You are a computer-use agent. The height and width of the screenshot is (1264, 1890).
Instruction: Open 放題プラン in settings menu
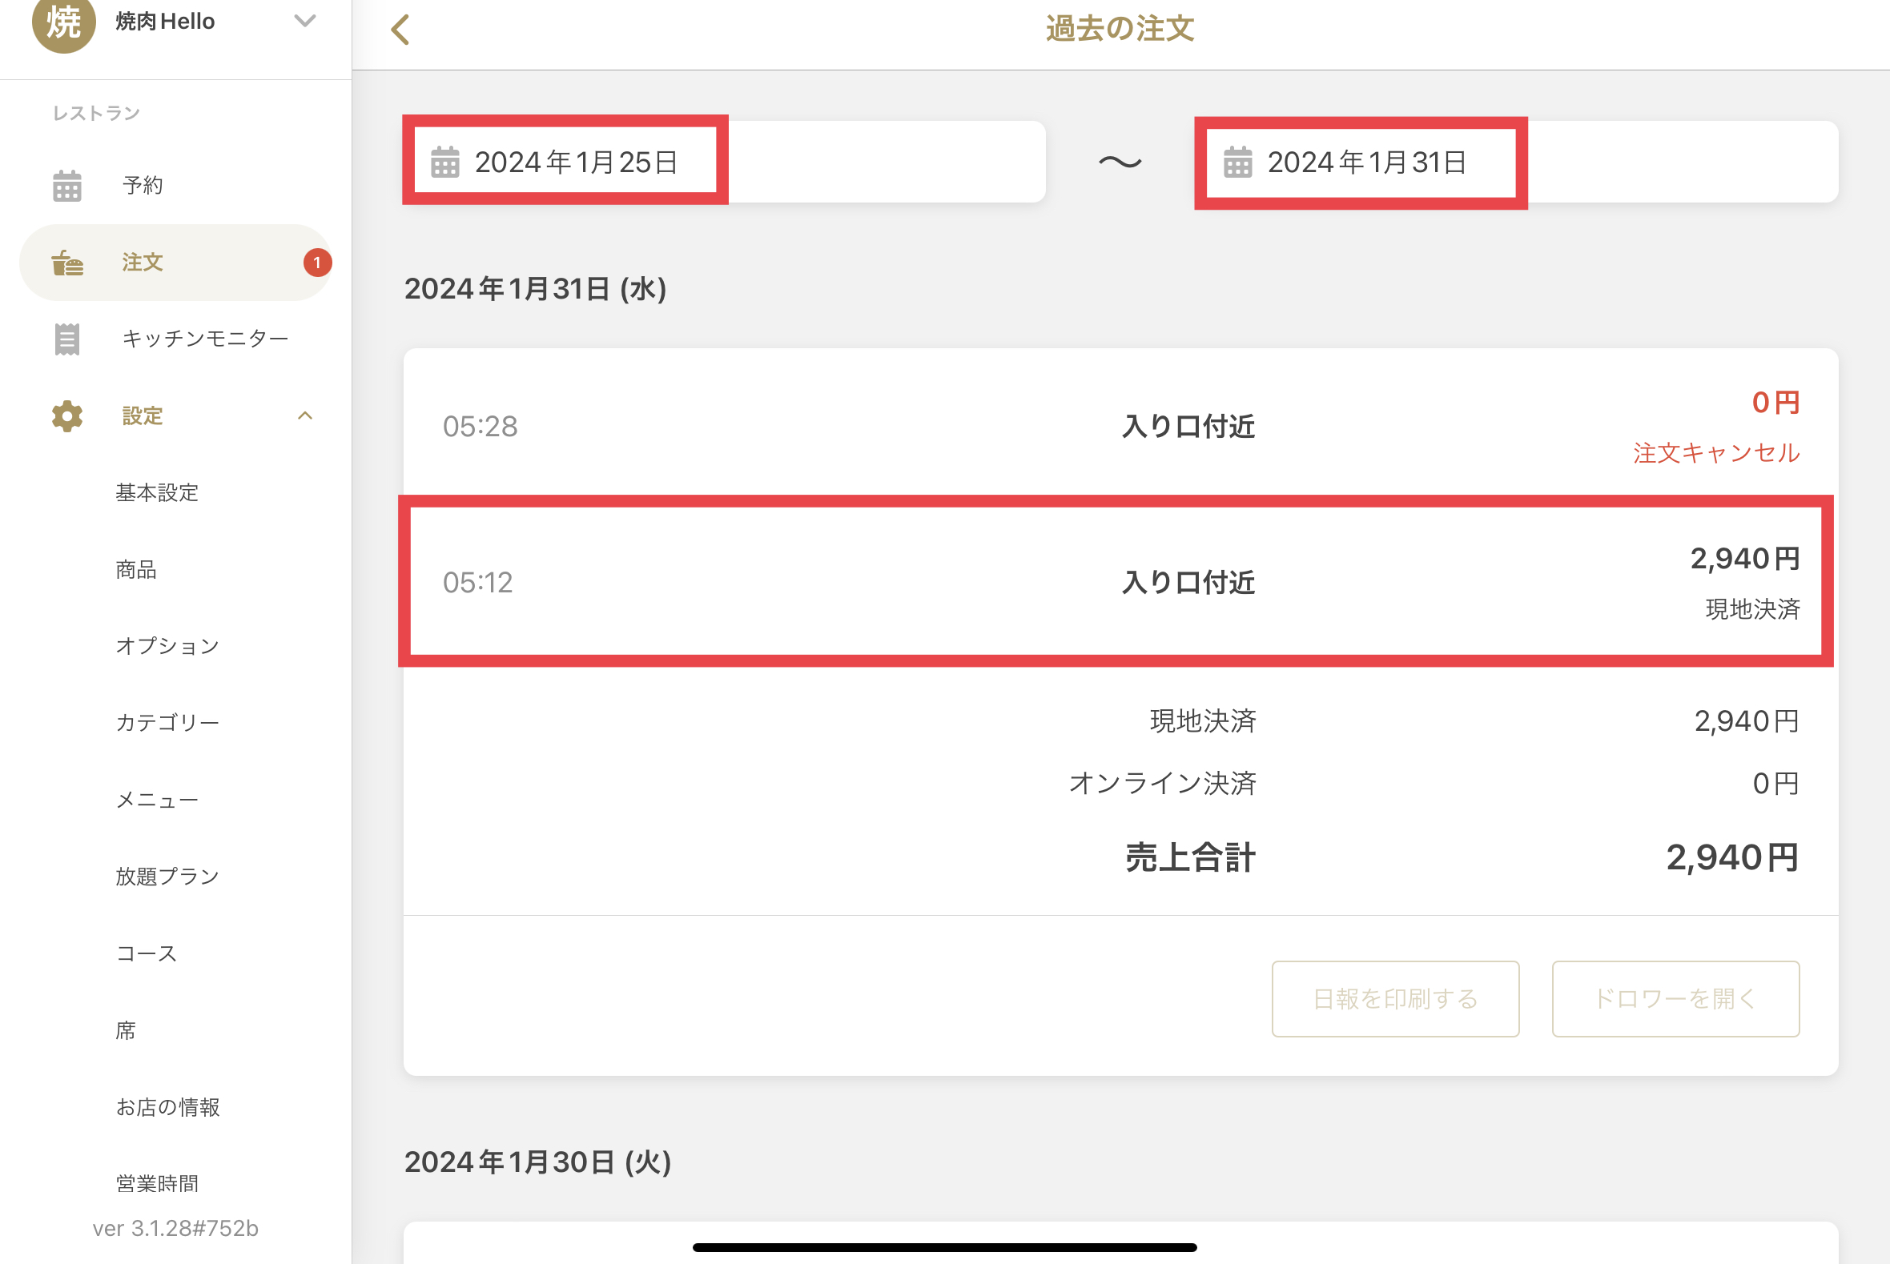[167, 877]
